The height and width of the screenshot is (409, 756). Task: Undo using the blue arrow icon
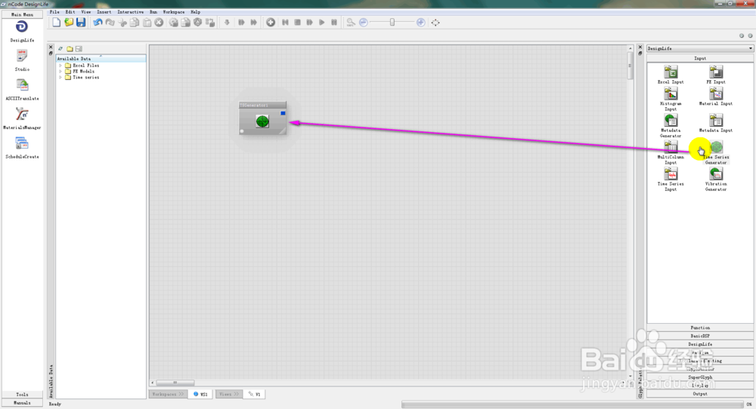[98, 22]
